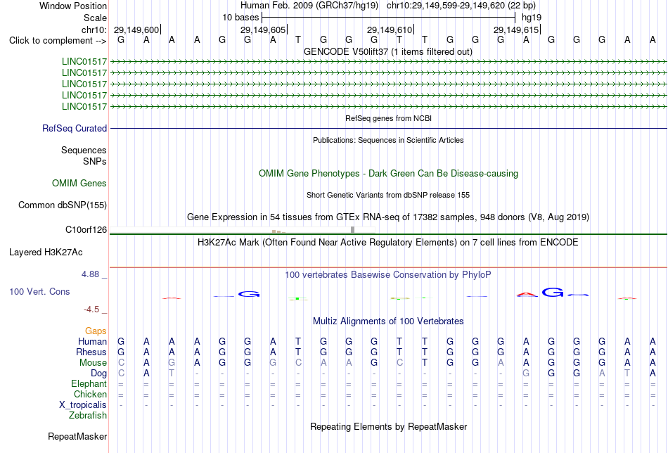668x453 pixels.
Task: Select the Elephant species label
Action: click(89, 383)
